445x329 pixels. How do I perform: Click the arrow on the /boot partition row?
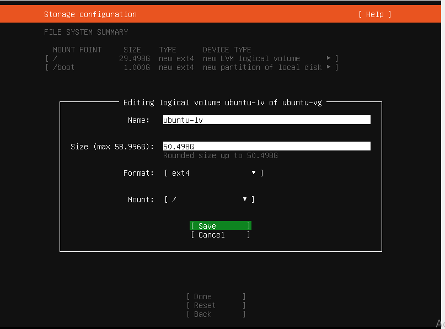(x=329, y=67)
